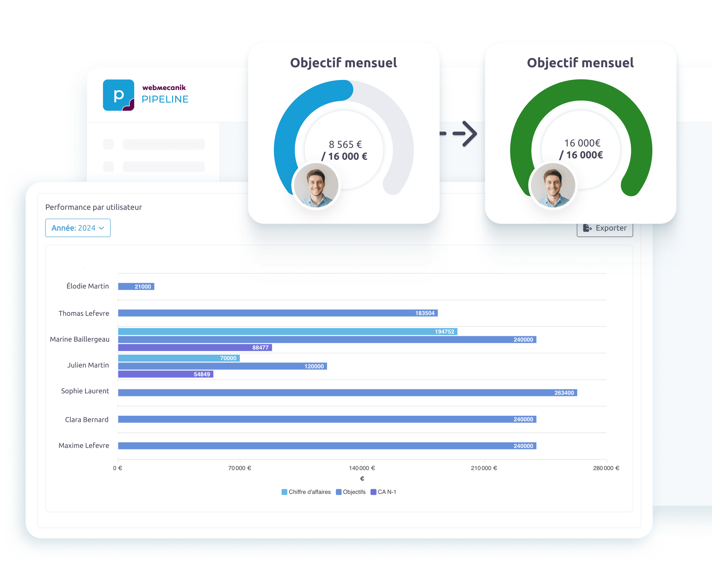Screen dimensions: 712x574
Task: Open the Année: 2024 dropdown
Action: [x=78, y=228]
